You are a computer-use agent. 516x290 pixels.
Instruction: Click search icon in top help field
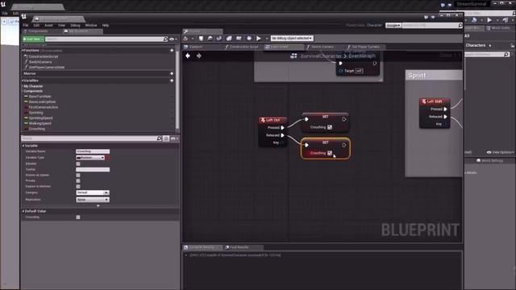coord(460,25)
